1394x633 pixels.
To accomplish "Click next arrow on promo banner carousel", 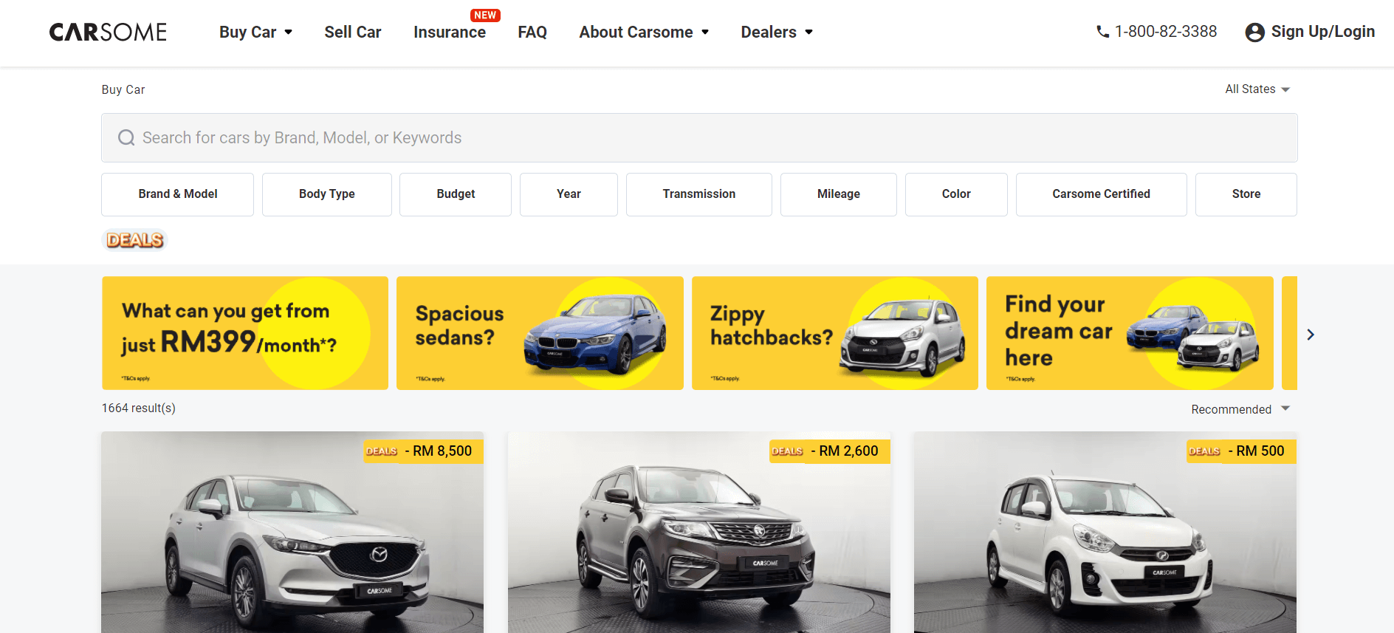I will [x=1310, y=335].
